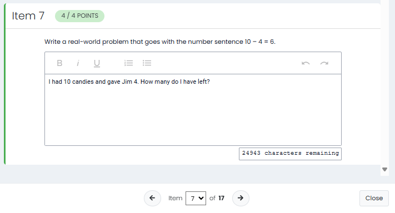Click the Item label beside selector
This screenshot has height=213, width=395.
click(x=176, y=198)
